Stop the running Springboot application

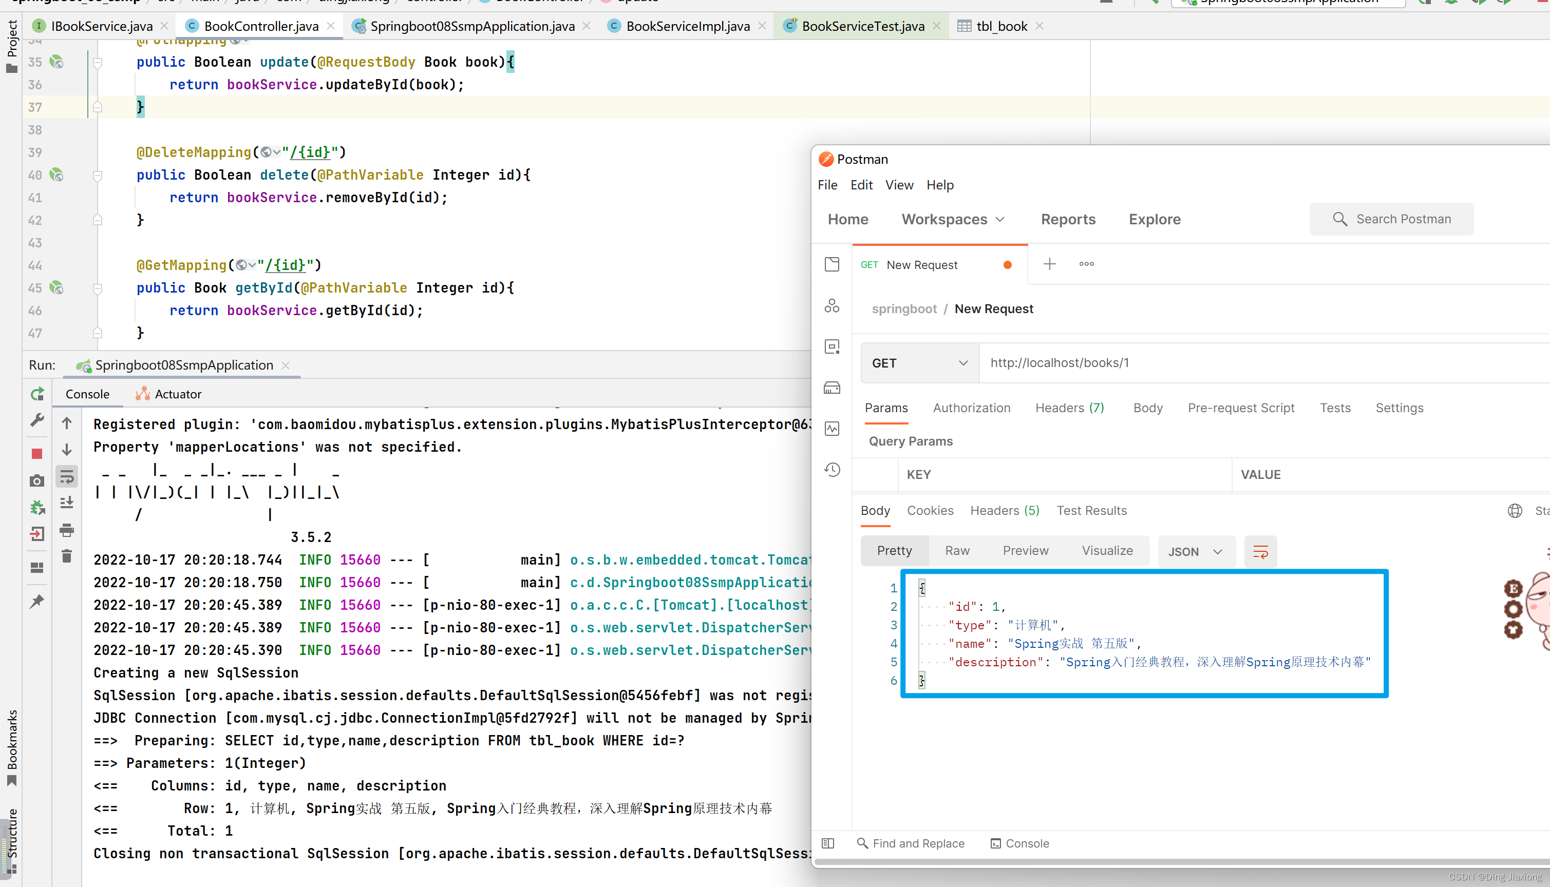tap(37, 454)
